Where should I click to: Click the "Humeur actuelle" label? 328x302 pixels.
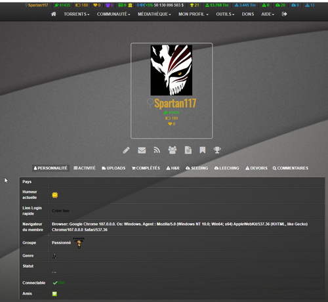pyautogui.click(x=30, y=194)
